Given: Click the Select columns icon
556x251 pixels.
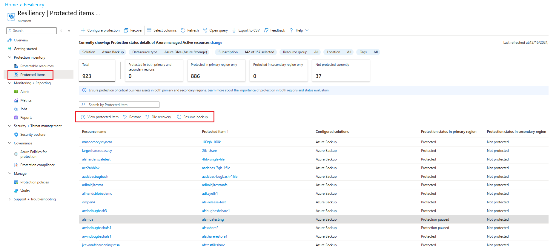Looking at the screenshot, I should 149,30.
